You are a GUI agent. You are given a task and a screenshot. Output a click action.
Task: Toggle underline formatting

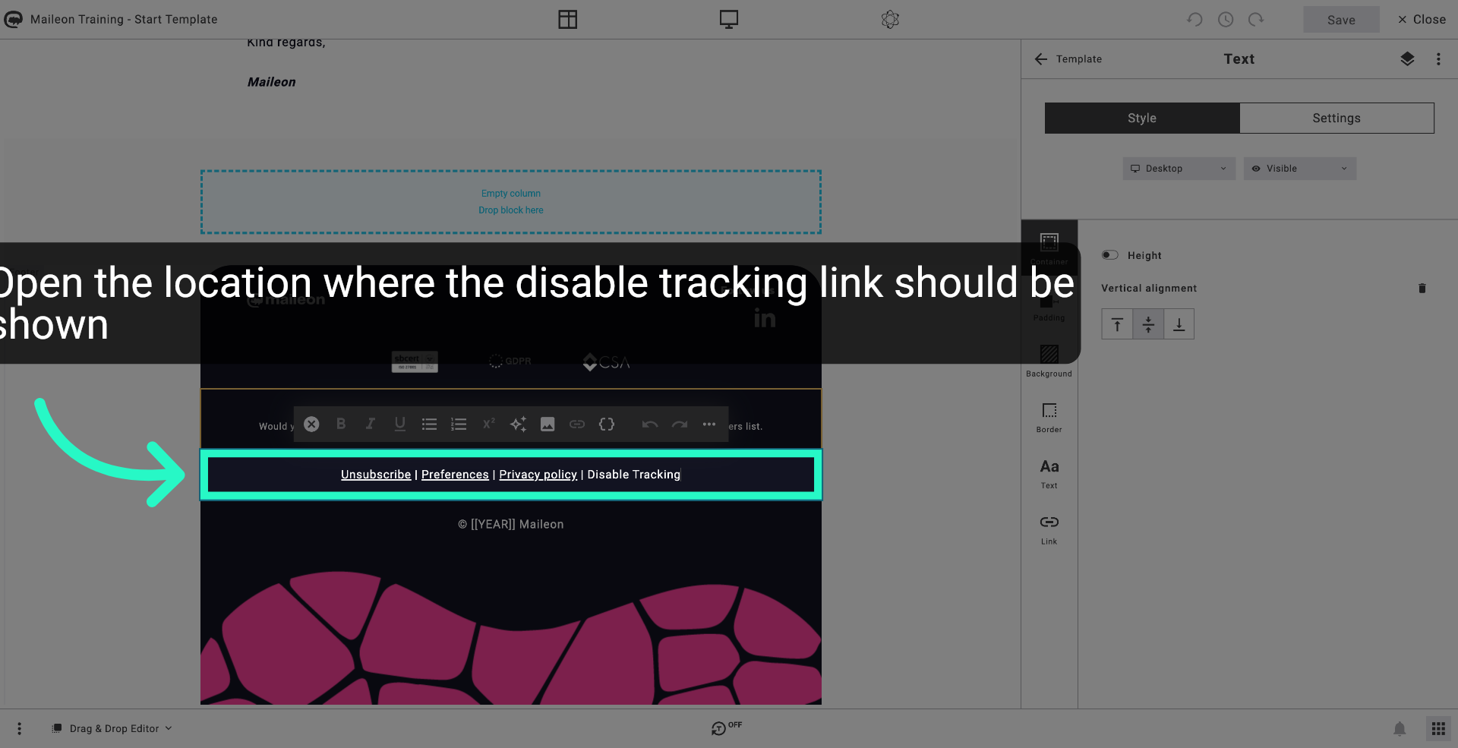coord(400,424)
